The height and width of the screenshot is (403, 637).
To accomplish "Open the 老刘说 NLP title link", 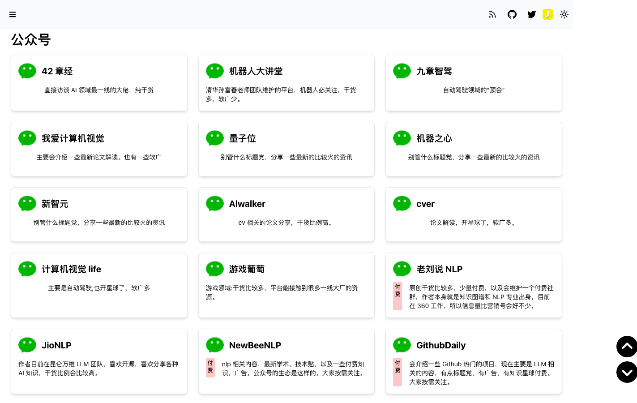I will (x=440, y=269).
